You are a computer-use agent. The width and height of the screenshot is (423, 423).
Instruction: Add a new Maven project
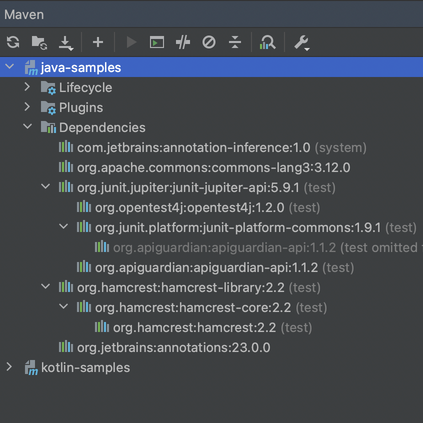97,42
